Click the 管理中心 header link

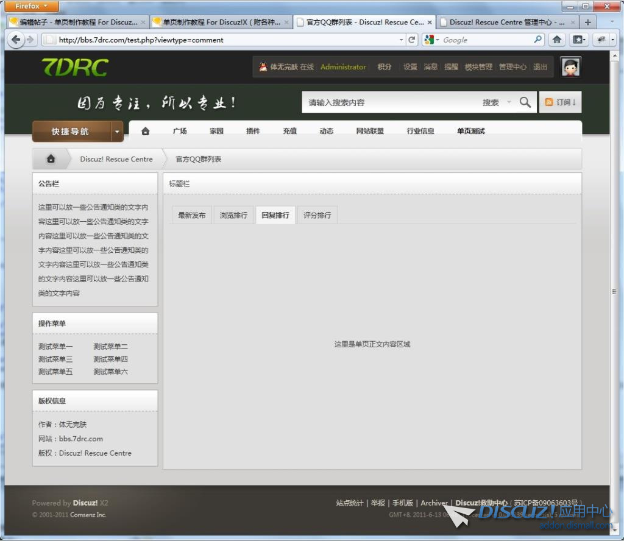[512, 67]
